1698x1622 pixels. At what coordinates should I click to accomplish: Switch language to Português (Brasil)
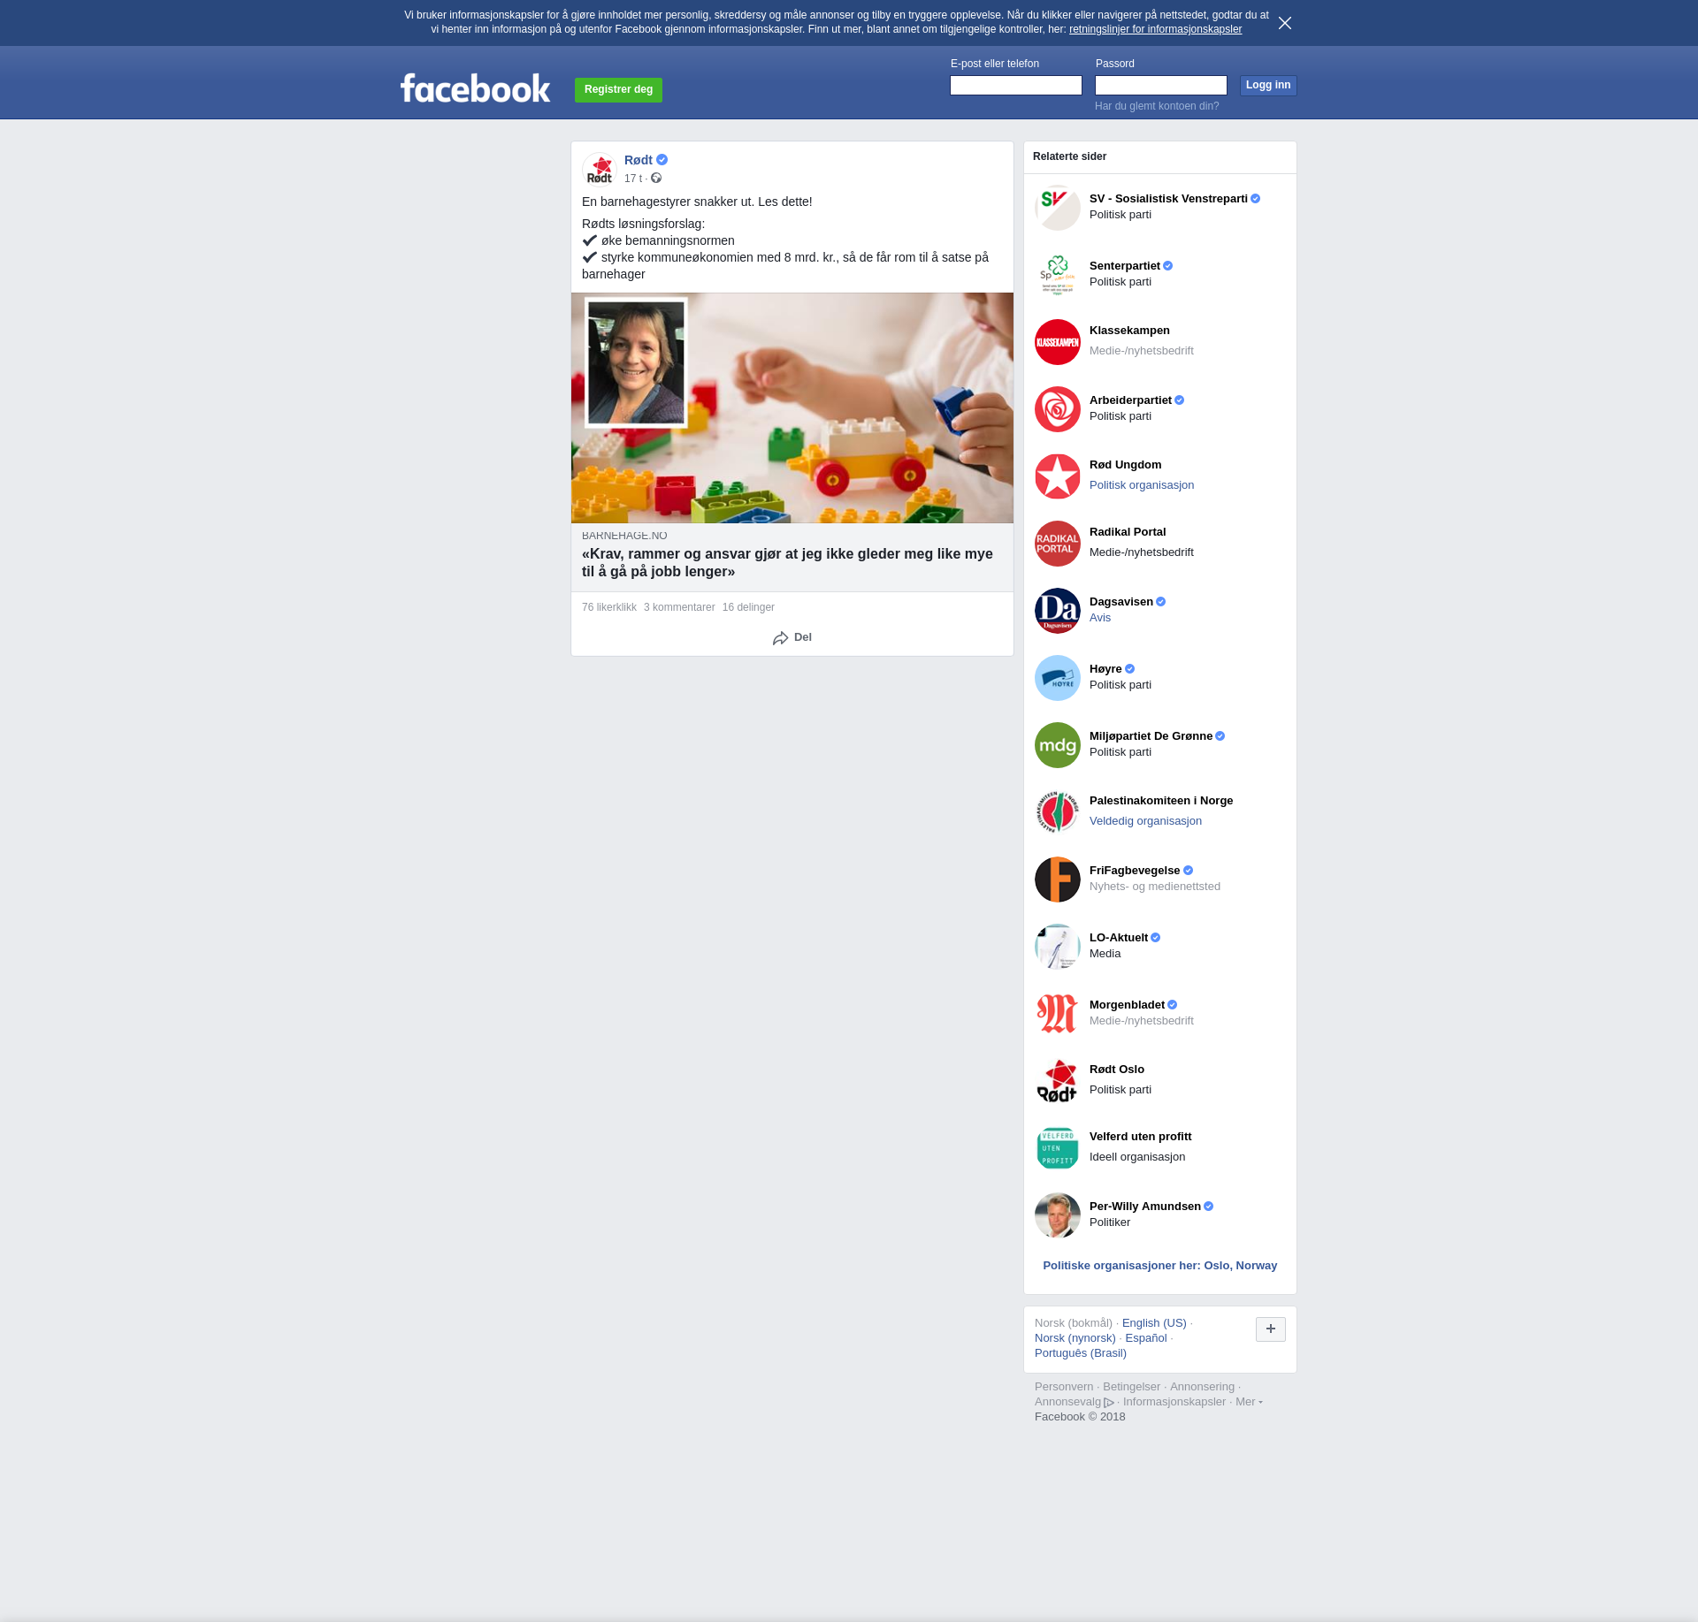click(x=1081, y=1353)
